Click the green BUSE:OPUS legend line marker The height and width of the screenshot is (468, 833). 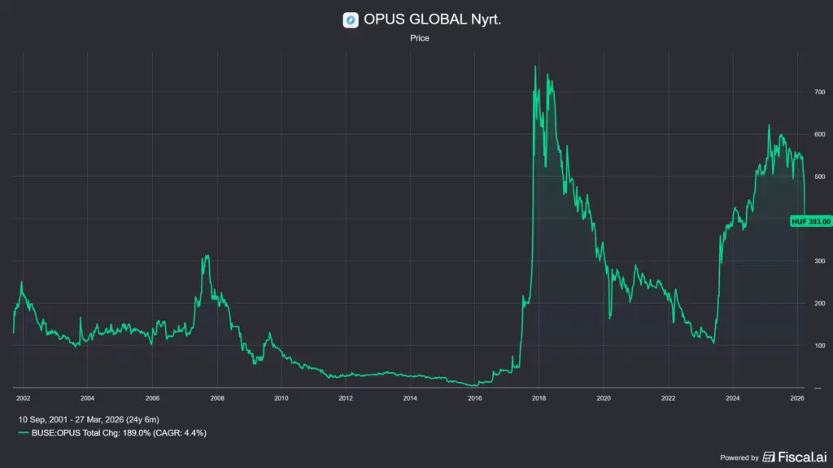coord(23,433)
